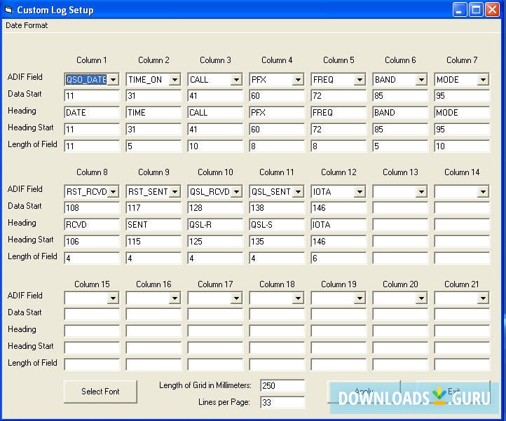Screen dimensions: 506x421
Task: Open the QSL_RCVD dropdown in Column 10
Action: (x=237, y=192)
